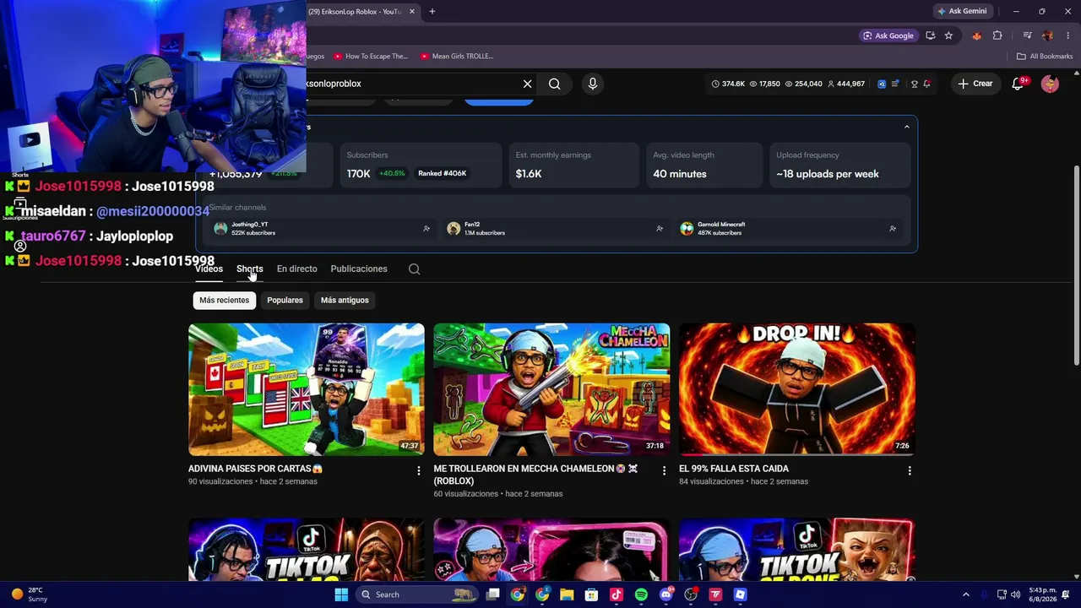This screenshot has height=608, width=1081.
Task: Select the Más antiguos filter
Action: [x=345, y=300]
